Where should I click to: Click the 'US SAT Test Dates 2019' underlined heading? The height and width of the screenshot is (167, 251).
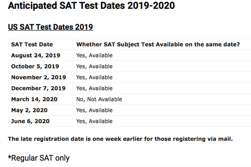[x=50, y=27]
